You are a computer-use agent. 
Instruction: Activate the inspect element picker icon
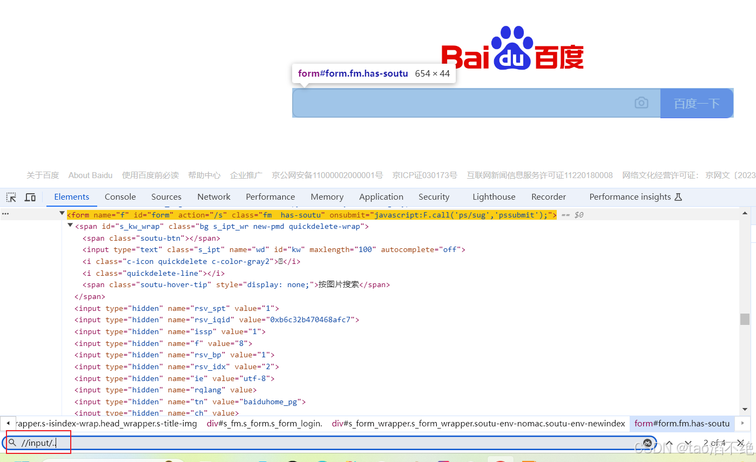click(x=11, y=197)
